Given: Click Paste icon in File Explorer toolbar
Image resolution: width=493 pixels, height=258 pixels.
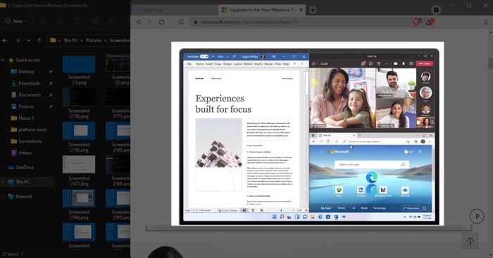Looking at the screenshot, I should [x=77, y=21].
